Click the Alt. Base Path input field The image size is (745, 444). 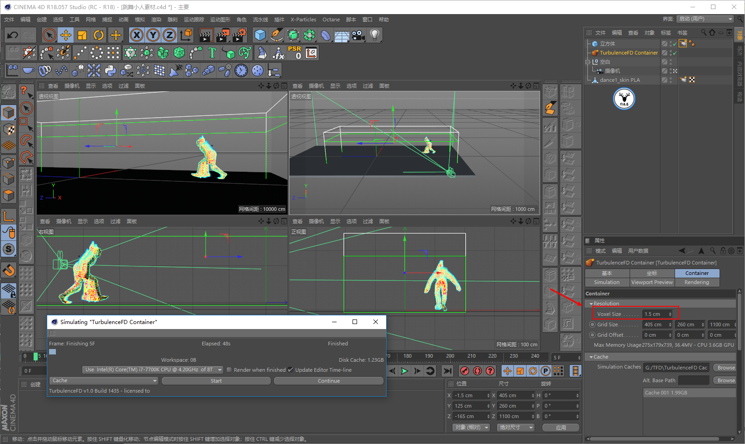pos(694,380)
